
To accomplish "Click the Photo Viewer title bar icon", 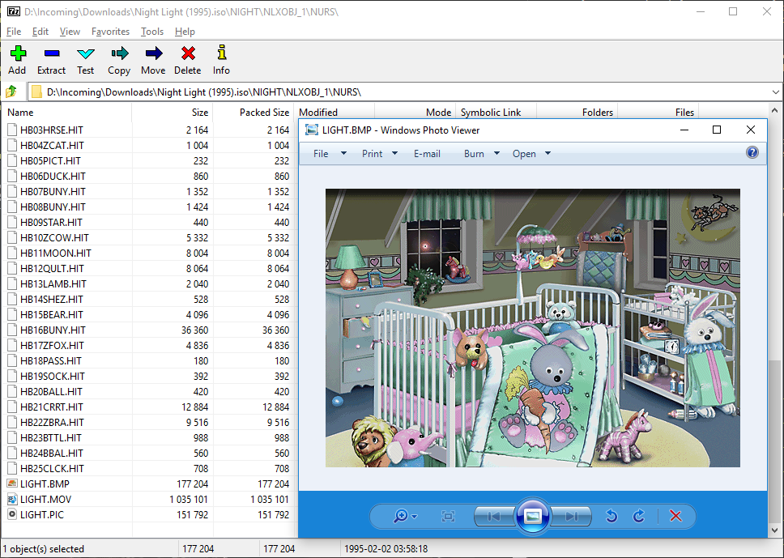I will tap(312, 130).
